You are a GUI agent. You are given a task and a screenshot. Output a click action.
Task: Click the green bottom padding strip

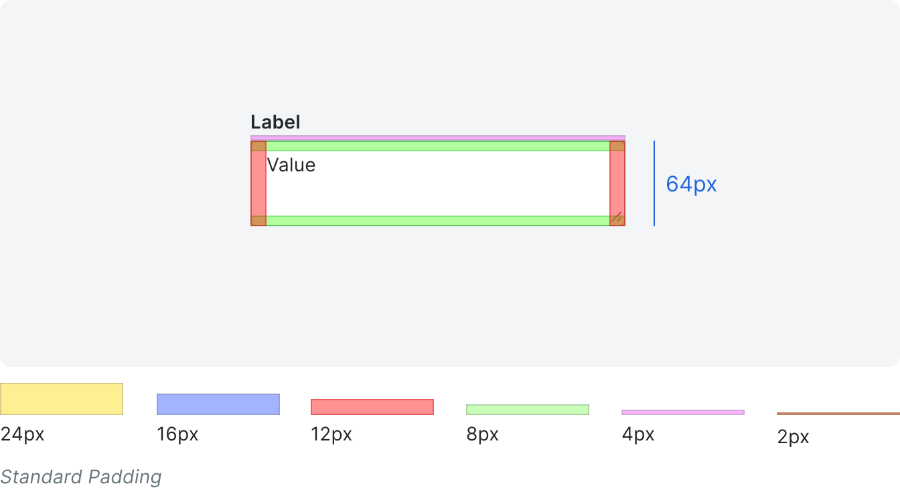(438, 221)
